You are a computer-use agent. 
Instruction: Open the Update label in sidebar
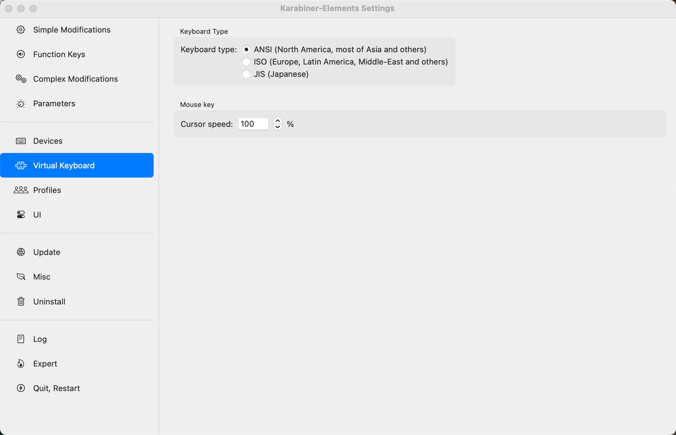[47, 252]
